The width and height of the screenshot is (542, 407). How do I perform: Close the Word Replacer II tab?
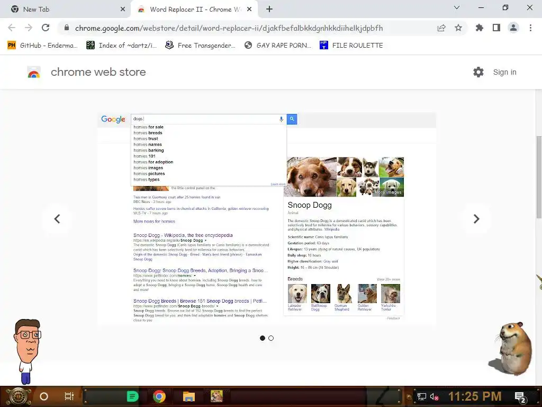click(x=249, y=10)
